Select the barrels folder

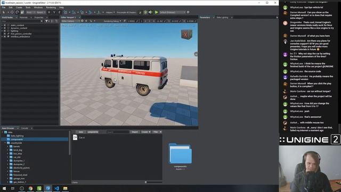click(x=17, y=147)
